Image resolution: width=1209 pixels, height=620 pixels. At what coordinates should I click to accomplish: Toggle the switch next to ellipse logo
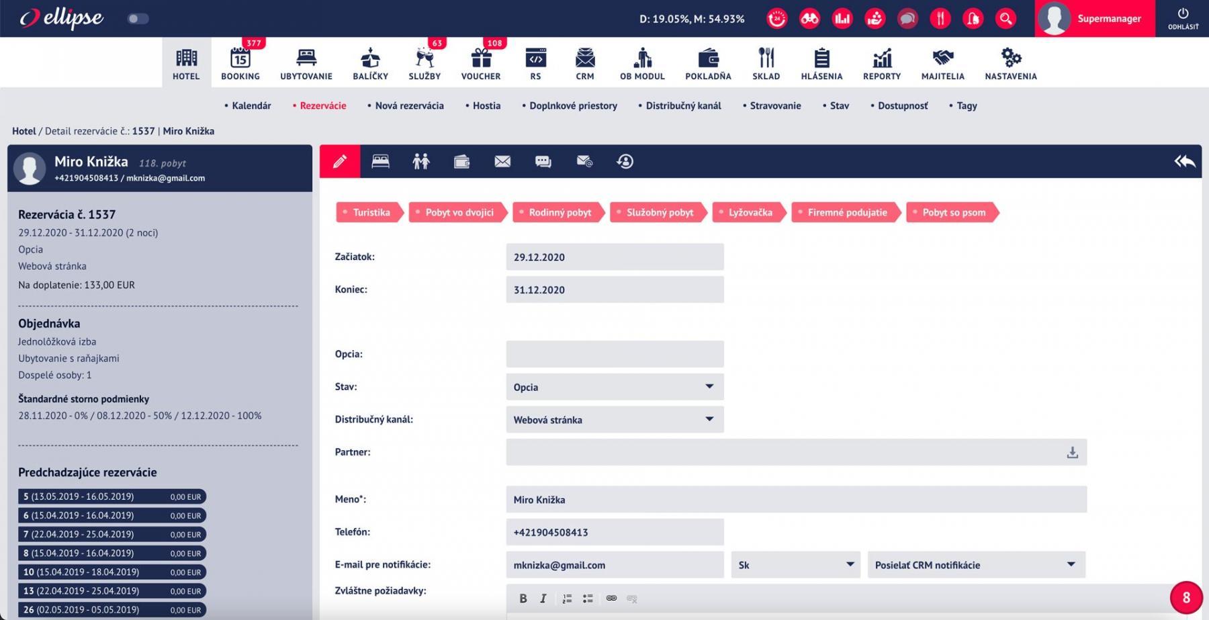tap(138, 19)
